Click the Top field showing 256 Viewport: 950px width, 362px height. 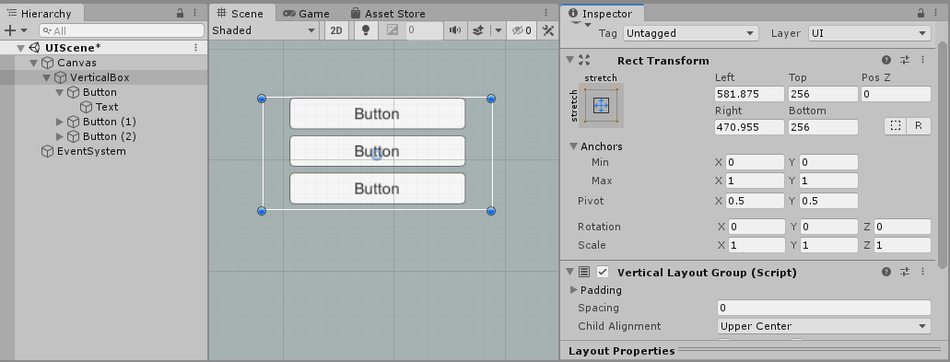pyautogui.click(x=824, y=94)
